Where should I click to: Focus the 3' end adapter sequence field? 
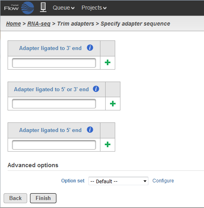tap(54, 63)
